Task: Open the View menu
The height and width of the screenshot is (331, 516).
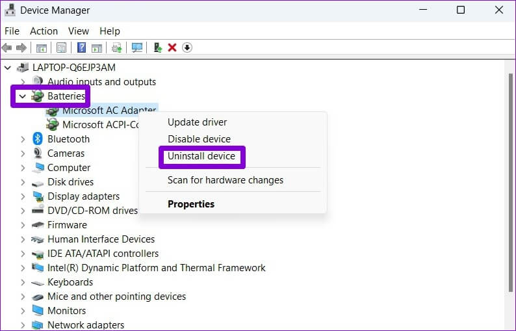Action: click(x=79, y=31)
